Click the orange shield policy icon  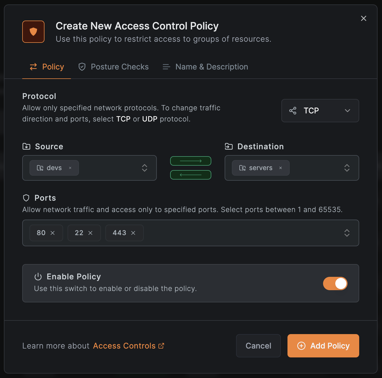tap(33, 32)
